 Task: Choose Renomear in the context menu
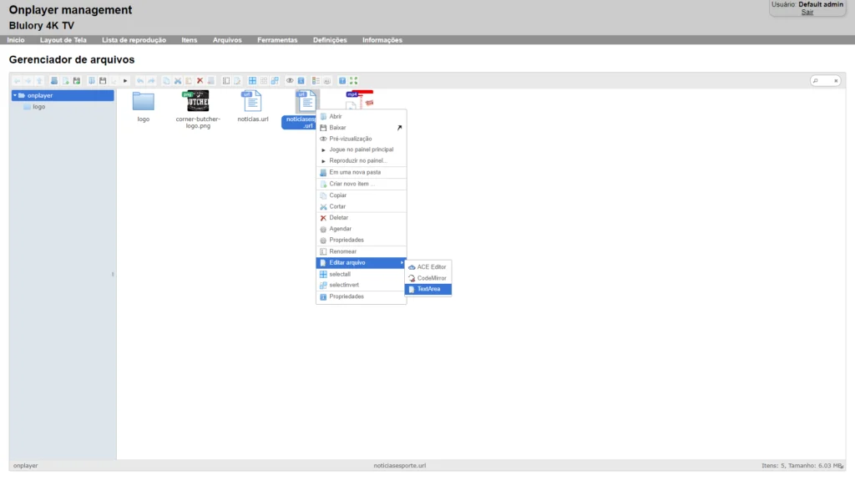361,251
